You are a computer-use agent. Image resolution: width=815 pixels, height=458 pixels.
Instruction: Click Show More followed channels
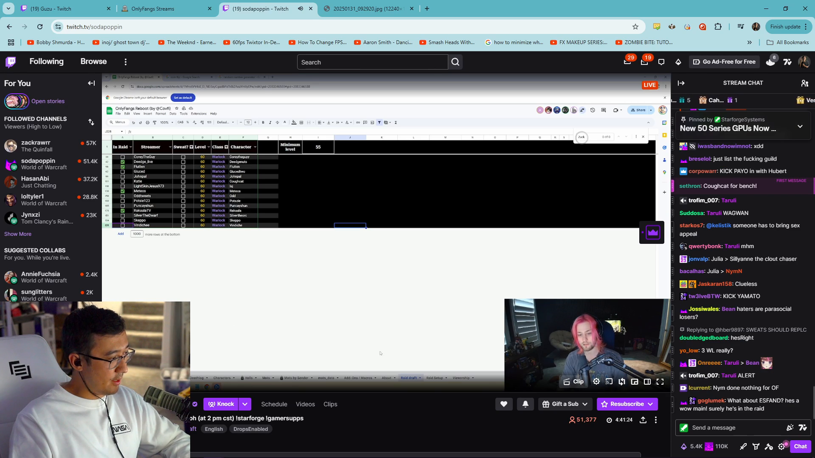(x=18, y=234)
